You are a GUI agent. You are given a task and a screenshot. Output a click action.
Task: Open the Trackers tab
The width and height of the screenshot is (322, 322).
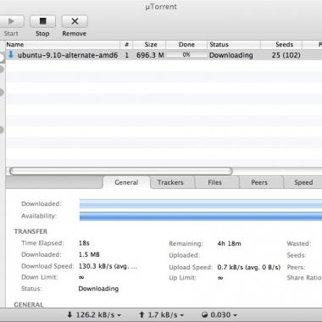tap(170, 182)
